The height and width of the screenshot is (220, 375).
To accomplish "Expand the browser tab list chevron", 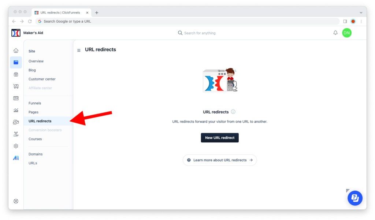I will (361, 12).
